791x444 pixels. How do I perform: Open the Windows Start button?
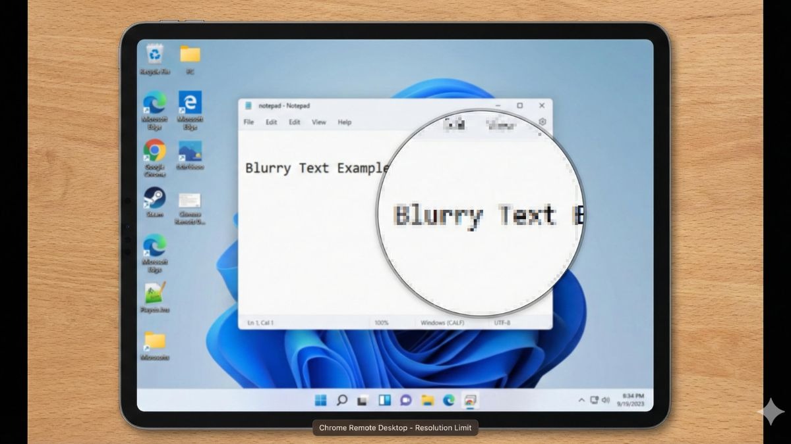click(320, 400)
